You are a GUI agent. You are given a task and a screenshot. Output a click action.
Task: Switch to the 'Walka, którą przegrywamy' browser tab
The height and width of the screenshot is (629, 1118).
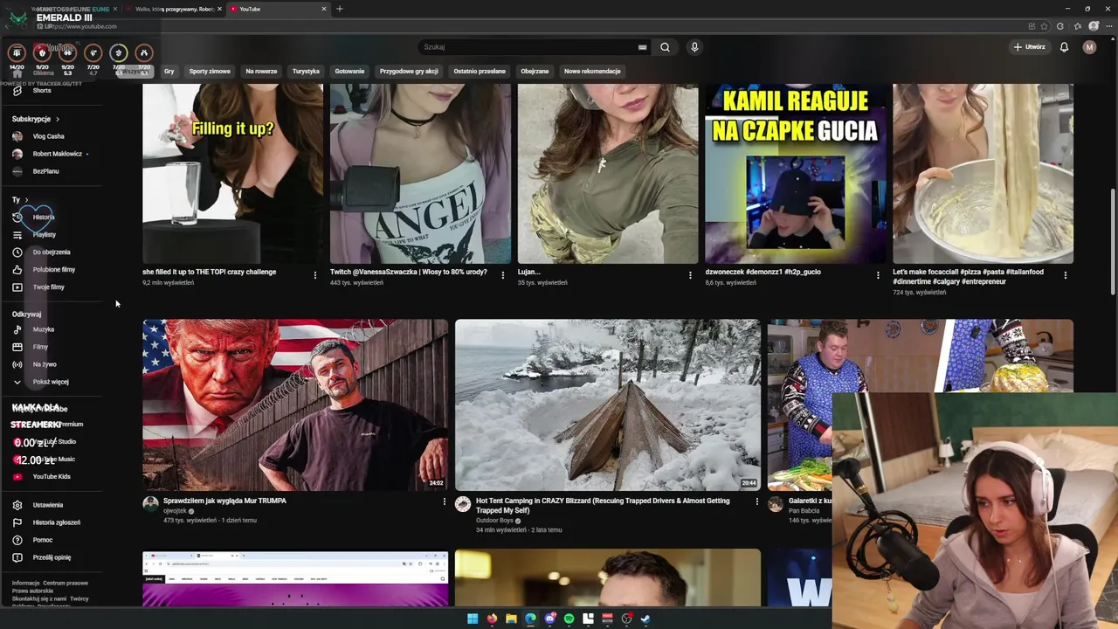[x=174, y=9]
